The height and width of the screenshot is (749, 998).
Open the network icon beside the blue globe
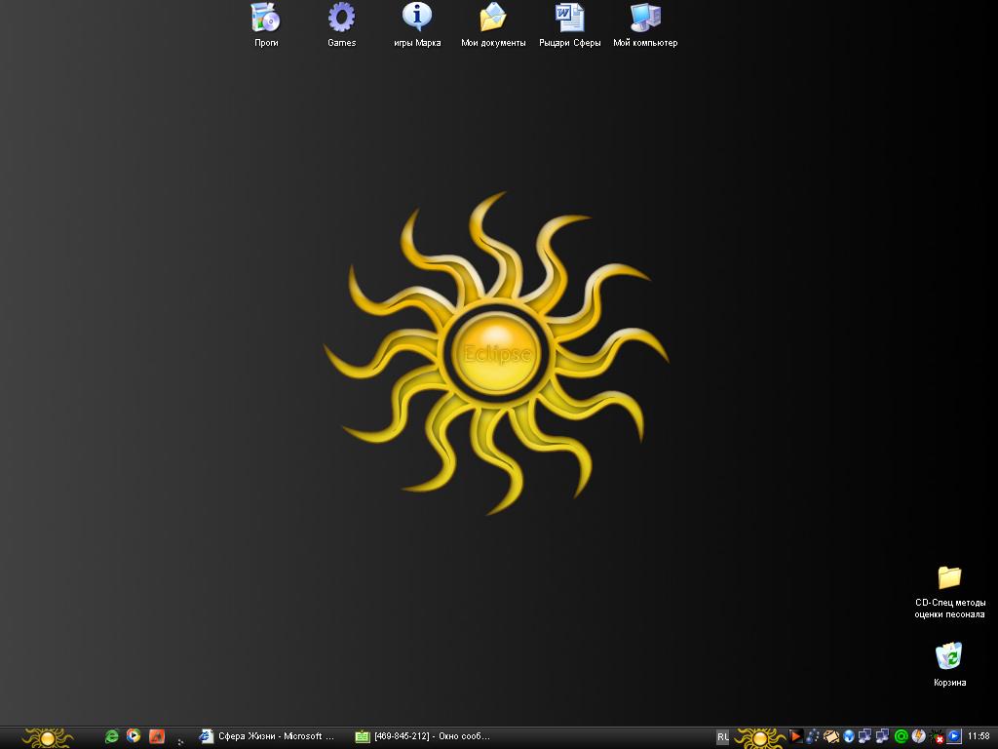click(864, 737)
